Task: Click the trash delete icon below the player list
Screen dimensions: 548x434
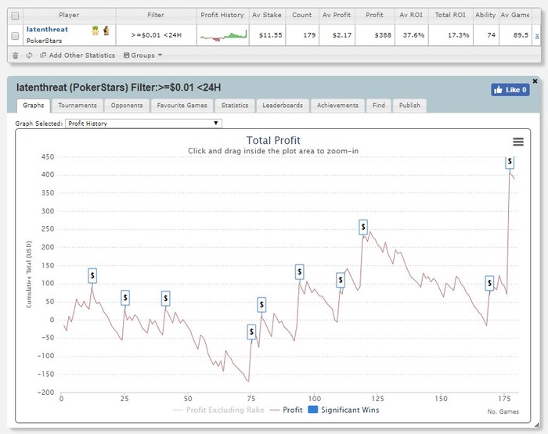Action: click(16, 56)
